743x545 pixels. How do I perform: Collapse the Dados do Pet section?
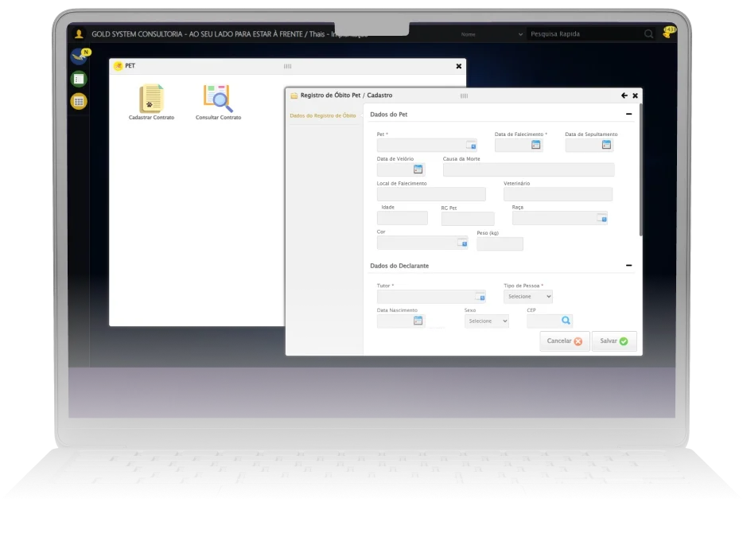point(628,115)
